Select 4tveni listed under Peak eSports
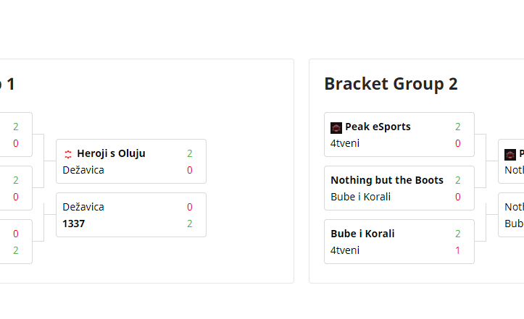Viewport: 524px width, 319px height. (345, 143)
